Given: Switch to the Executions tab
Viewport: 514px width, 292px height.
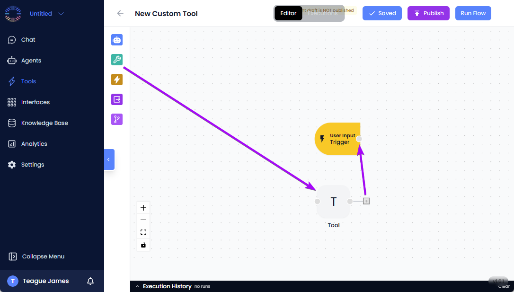Looking at the screenshot, I should click(322, 13).
